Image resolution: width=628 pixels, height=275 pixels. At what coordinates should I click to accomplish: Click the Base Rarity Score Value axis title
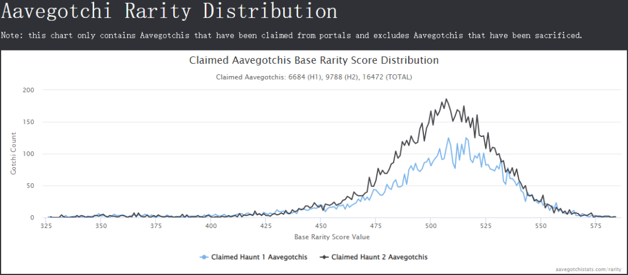pyautogui.click(x=332, y=237)
